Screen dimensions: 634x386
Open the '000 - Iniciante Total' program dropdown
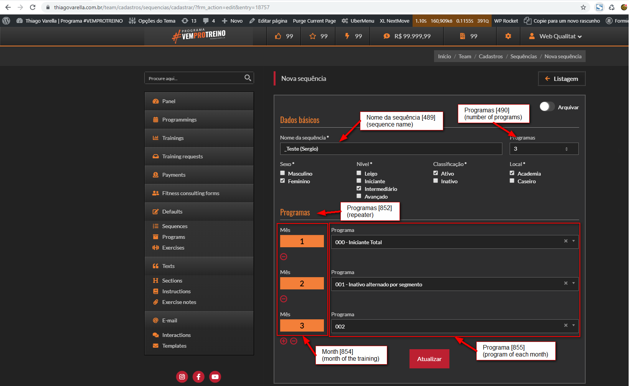click(x=573, y=241)
